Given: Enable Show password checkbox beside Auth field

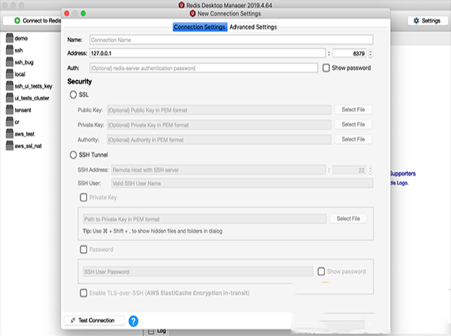Looking at the screenshot, I should [325, 67].
